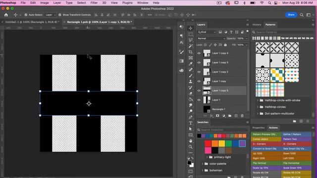317x178 pixels.
Task: Select the Clone Stamp tool
Action: coord(190,82)
